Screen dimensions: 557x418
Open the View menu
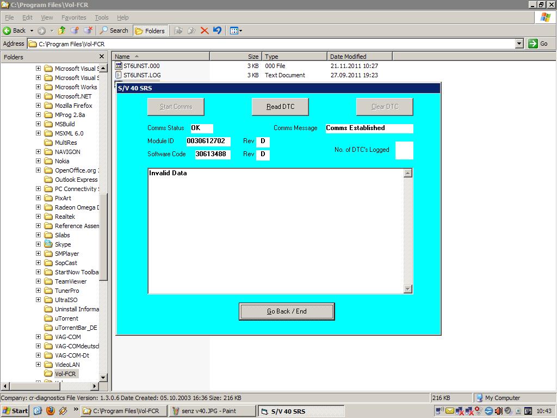47,17
